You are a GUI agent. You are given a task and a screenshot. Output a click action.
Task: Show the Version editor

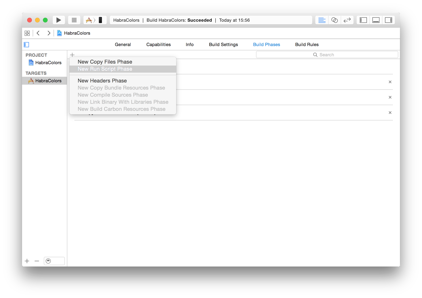point(347,20)
